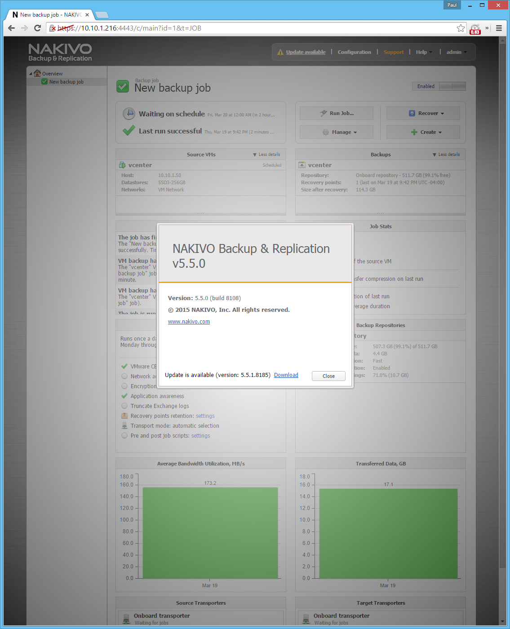Open the www.nakivo.com link
Viewport: 510px width, 629px height.
click(x=189, y=322)
